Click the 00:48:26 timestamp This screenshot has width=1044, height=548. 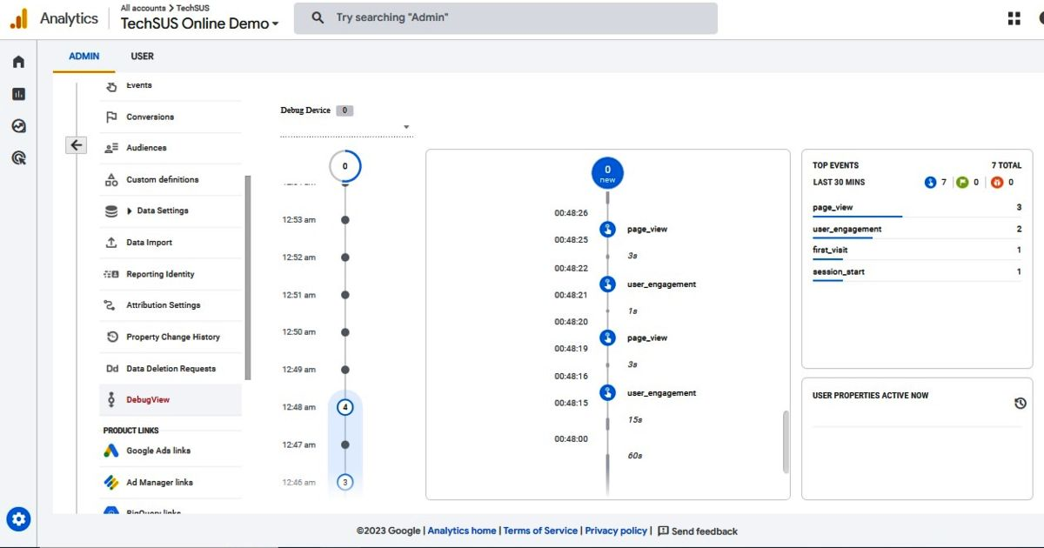(x=572, y=212)
